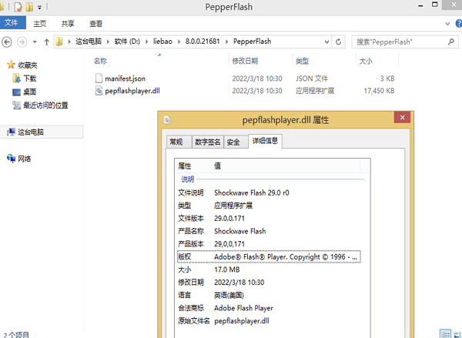Open the 查看 ribbon tab
The image size is (462, 338).
coord(96,24)
